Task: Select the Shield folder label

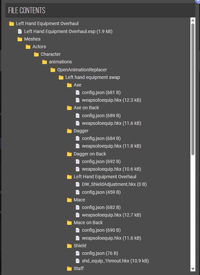Action: [80, 246]
